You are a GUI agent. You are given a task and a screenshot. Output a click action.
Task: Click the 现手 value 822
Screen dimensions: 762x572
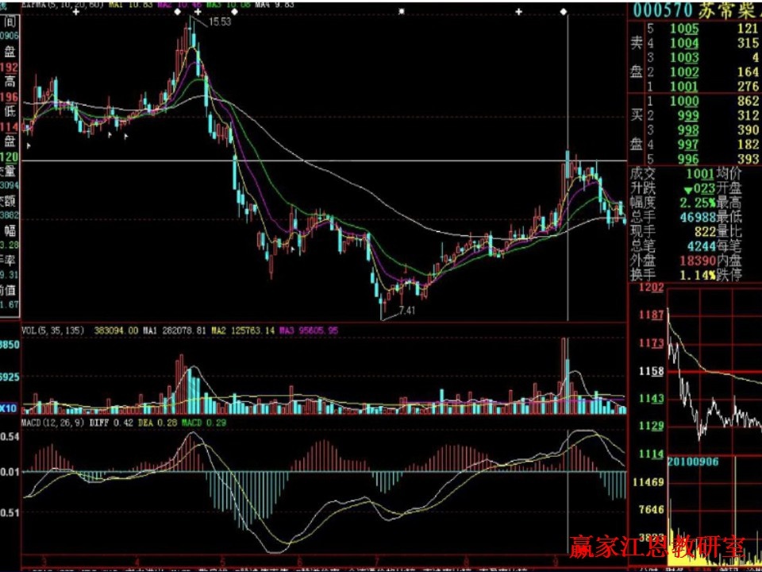[x=705, y=231]
